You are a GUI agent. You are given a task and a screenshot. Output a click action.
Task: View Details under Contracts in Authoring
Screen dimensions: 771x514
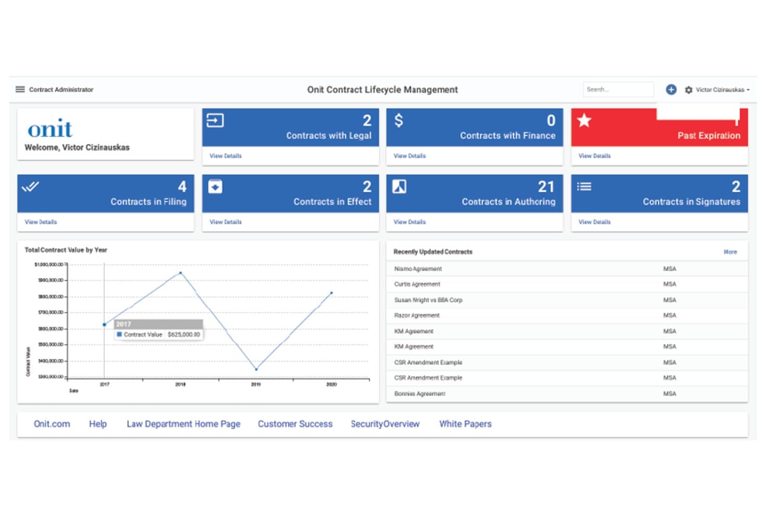[x=409, y=222]
